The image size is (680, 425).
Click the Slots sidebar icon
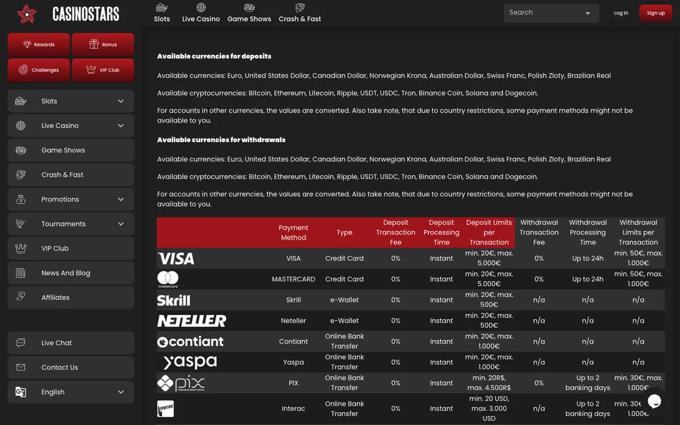21,101
